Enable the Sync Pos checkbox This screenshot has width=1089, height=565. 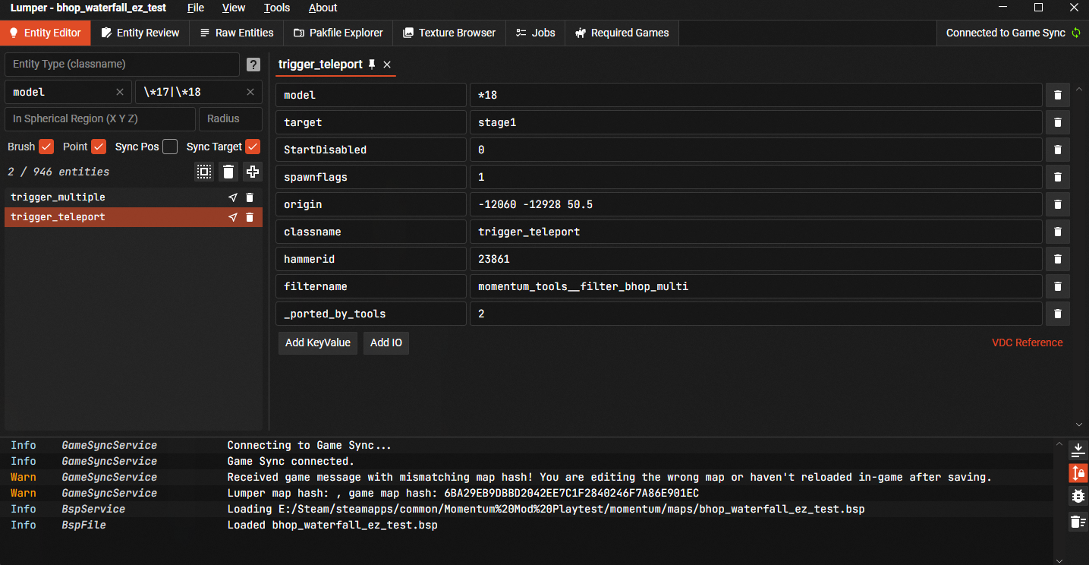pyautogui.click(x=170, y=147)
